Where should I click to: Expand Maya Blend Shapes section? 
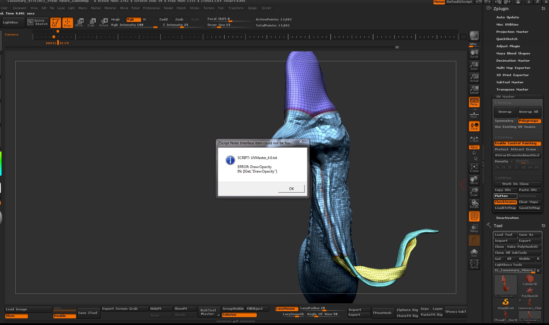(x=513, y=54)
